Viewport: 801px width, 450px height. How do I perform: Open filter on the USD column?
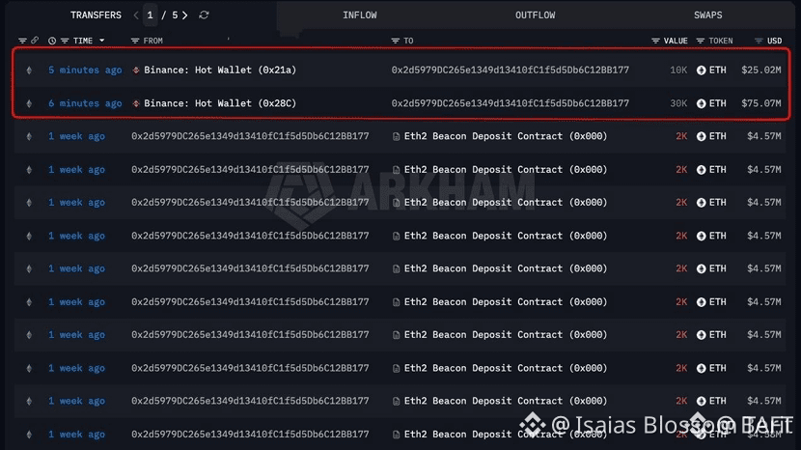[759, 41]
